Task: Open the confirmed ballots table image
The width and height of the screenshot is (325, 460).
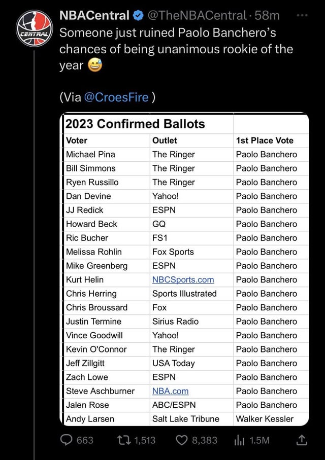Action: point(187,269)
